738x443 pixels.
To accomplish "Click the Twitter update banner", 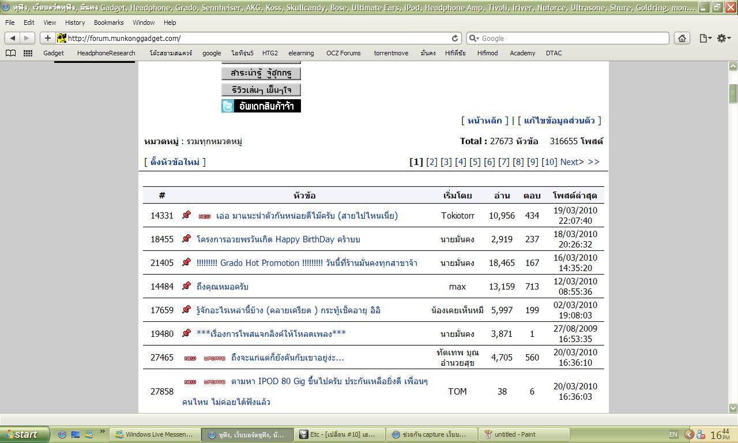I will 261,106.
